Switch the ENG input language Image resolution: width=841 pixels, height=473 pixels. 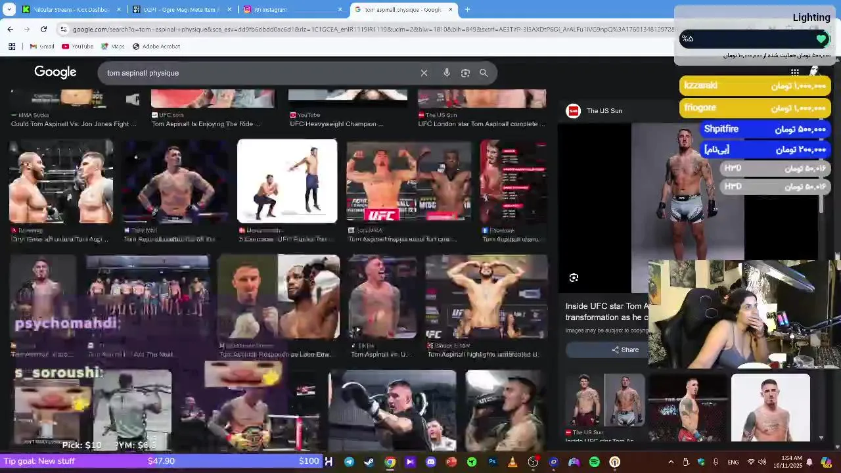[x=733, y=462]
